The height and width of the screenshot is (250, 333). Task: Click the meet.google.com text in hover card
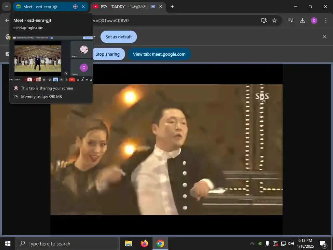tap(28, 28)
